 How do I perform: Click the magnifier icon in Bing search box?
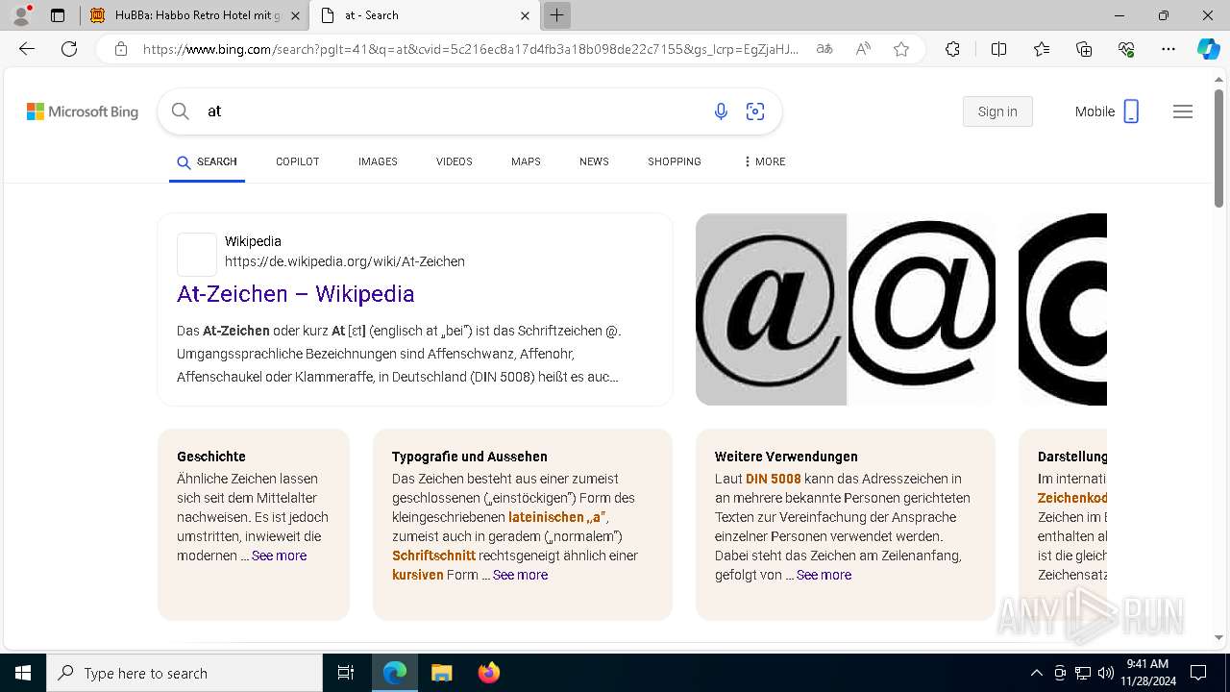coord(181,111)
